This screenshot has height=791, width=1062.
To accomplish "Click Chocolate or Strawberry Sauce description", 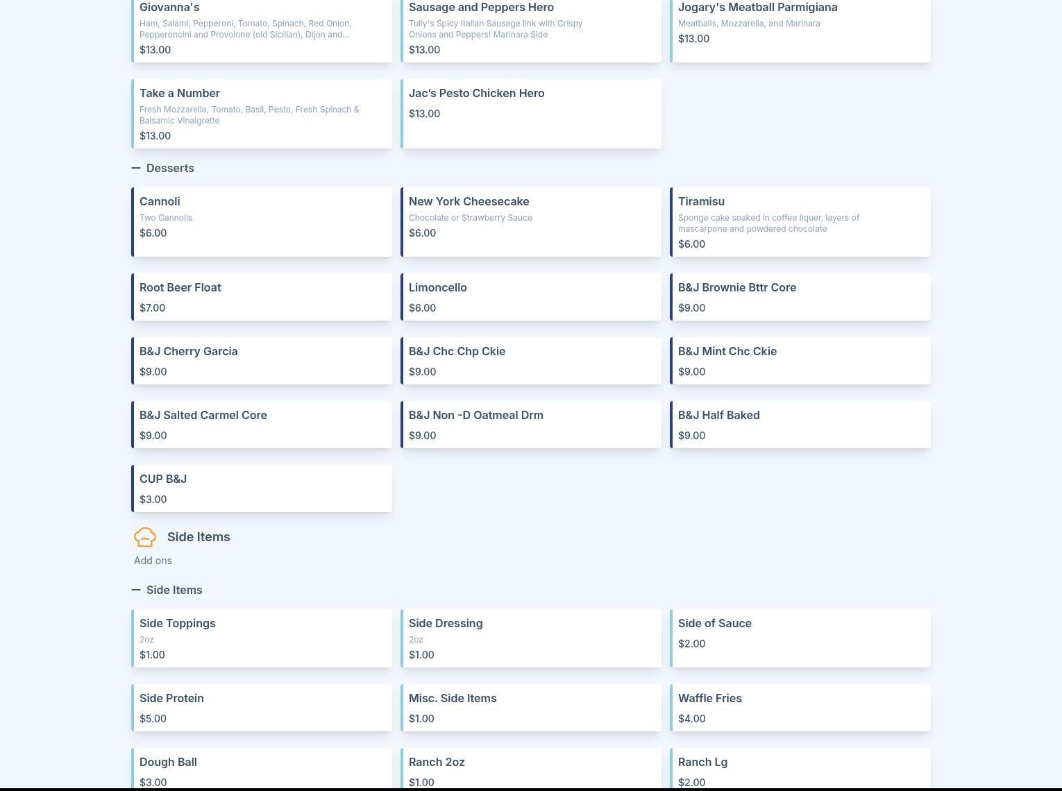I will 471,218.
